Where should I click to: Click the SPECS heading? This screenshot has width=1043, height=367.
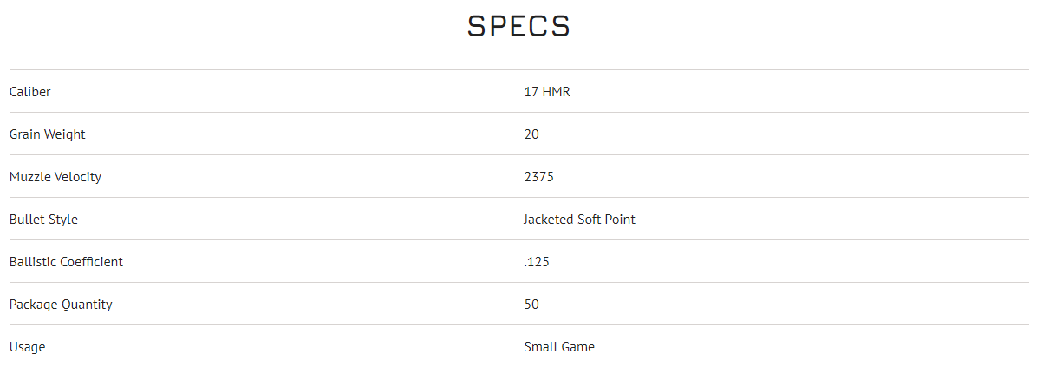(518, 26)
